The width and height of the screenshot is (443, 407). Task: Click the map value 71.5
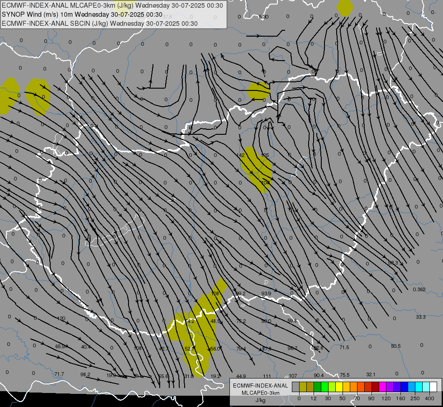click(344, 347)
